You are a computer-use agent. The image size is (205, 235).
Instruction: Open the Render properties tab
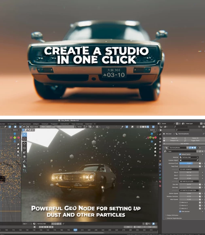click(160, 138)
